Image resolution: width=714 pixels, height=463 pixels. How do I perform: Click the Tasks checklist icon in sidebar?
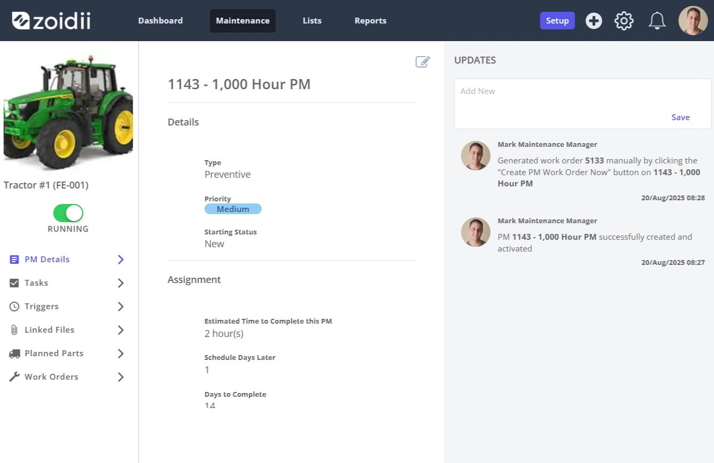[x=14, y=283]
